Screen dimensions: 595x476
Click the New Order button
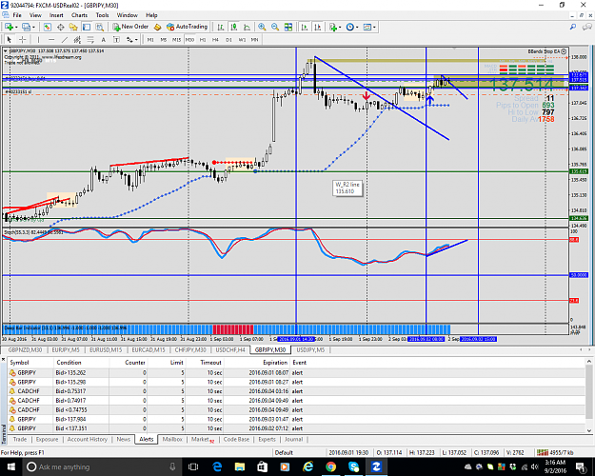click(x=130, y=27)
